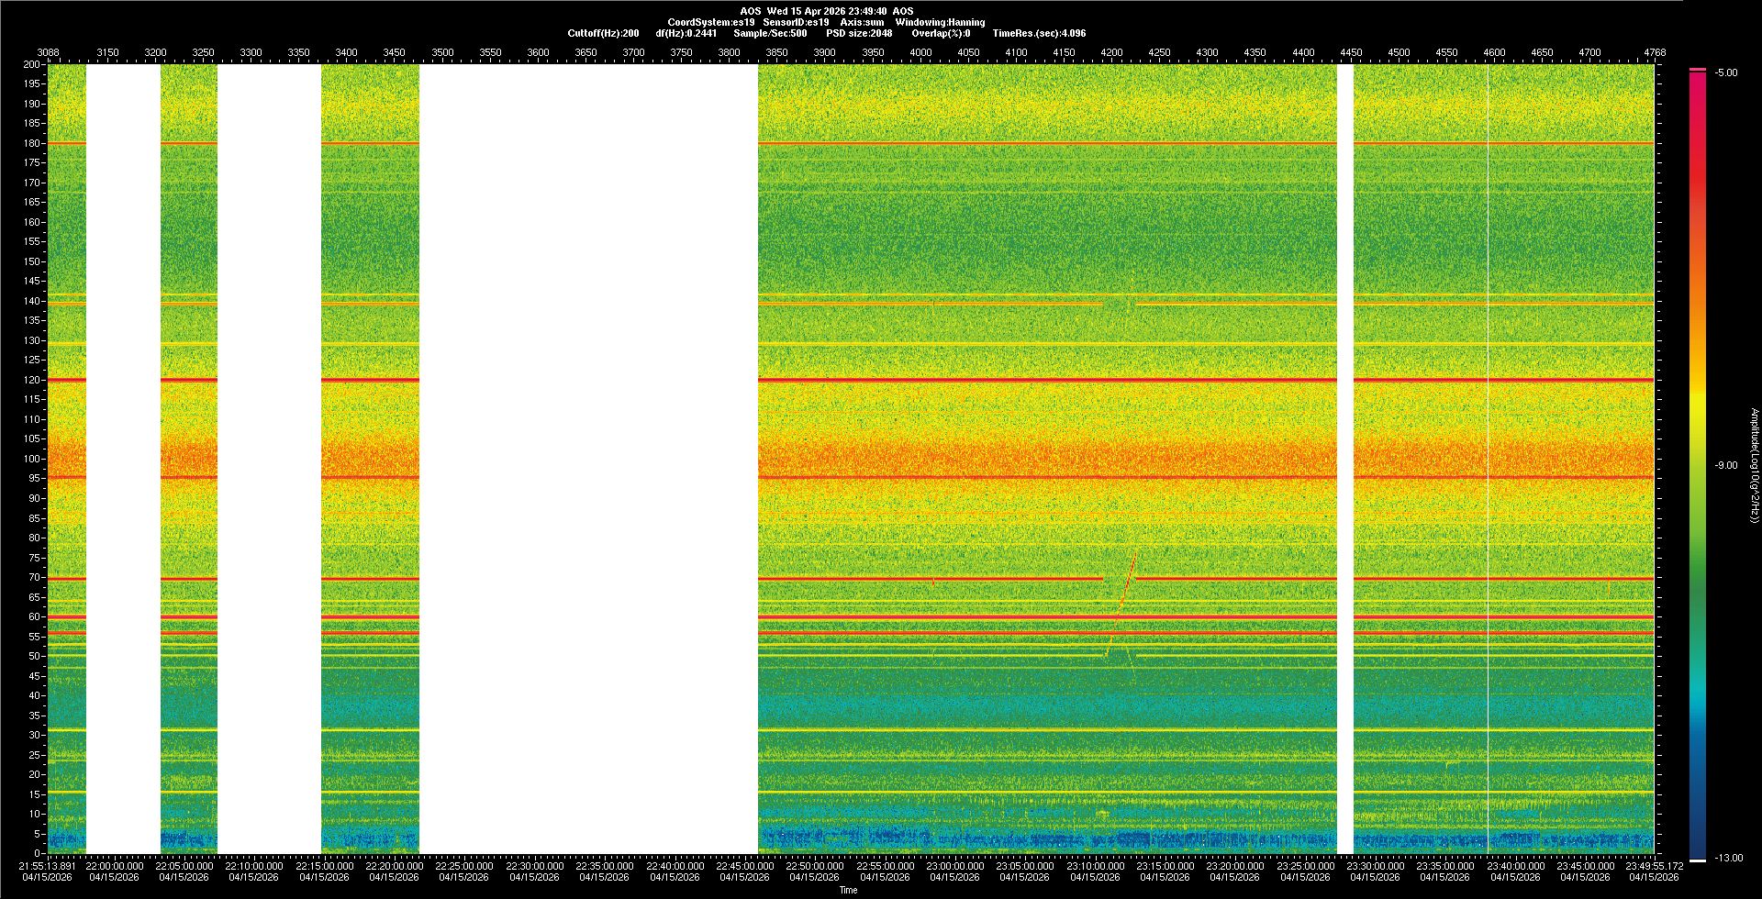Click the PSD size:2048 label

pos(859,33)
